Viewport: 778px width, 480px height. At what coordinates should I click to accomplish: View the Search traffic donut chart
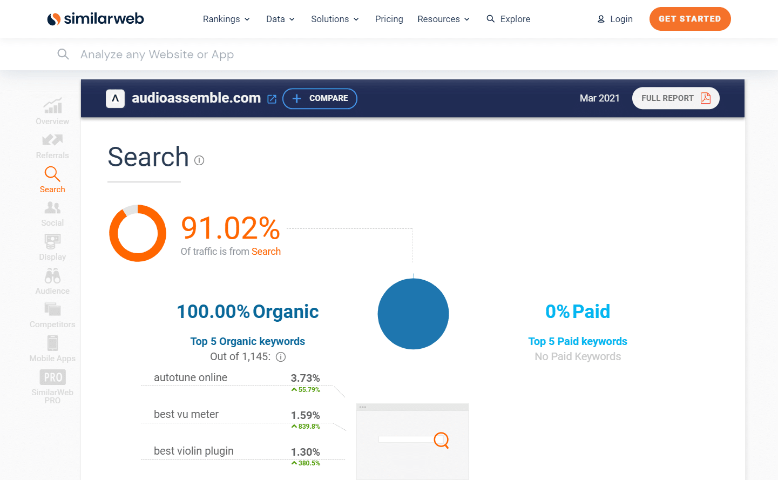pyautogui.click(x=138, y=233)
